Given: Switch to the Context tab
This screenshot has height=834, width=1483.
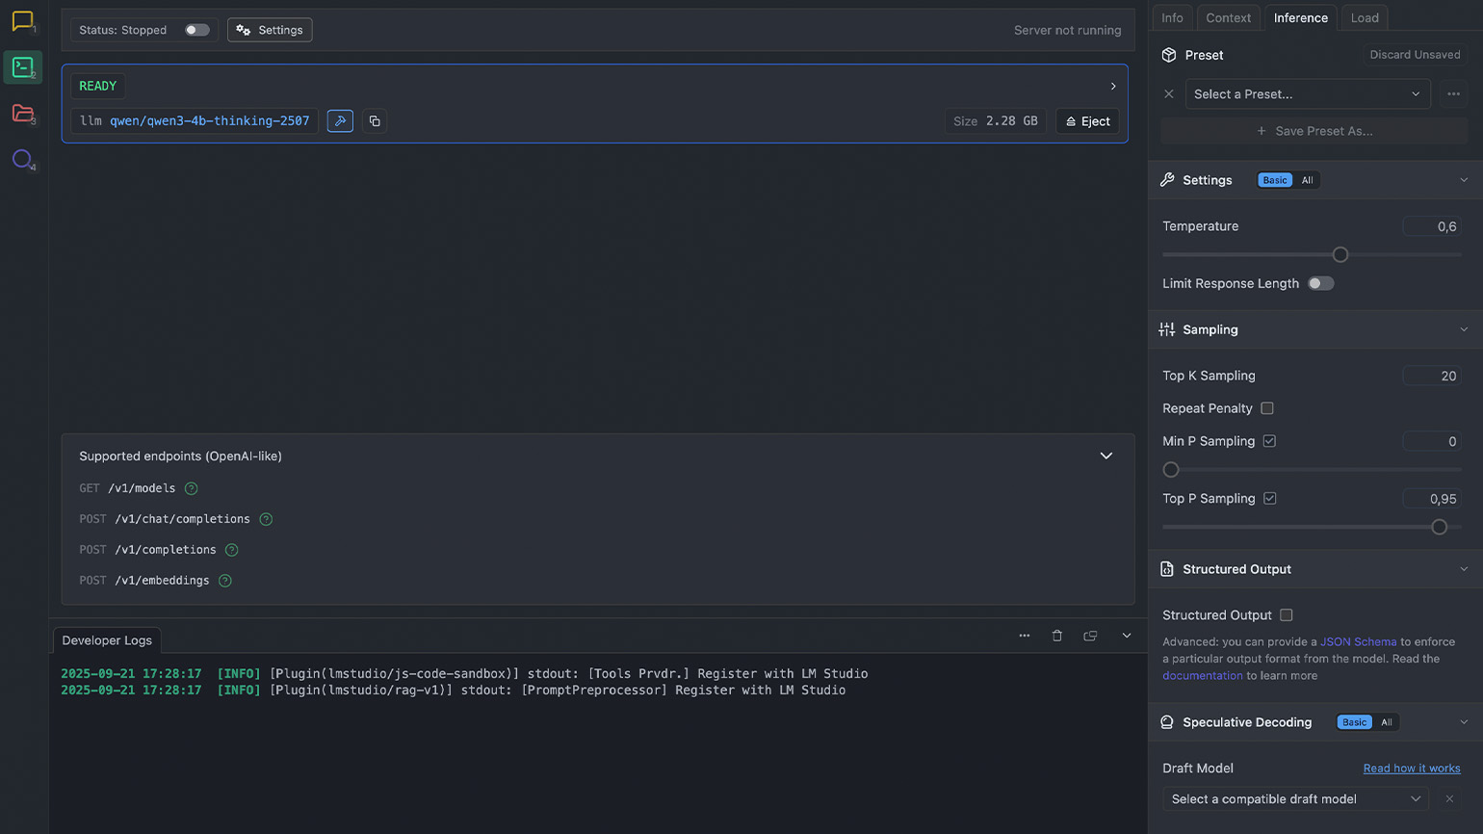Looking at the screenshot, I should tap(1228, 17).
